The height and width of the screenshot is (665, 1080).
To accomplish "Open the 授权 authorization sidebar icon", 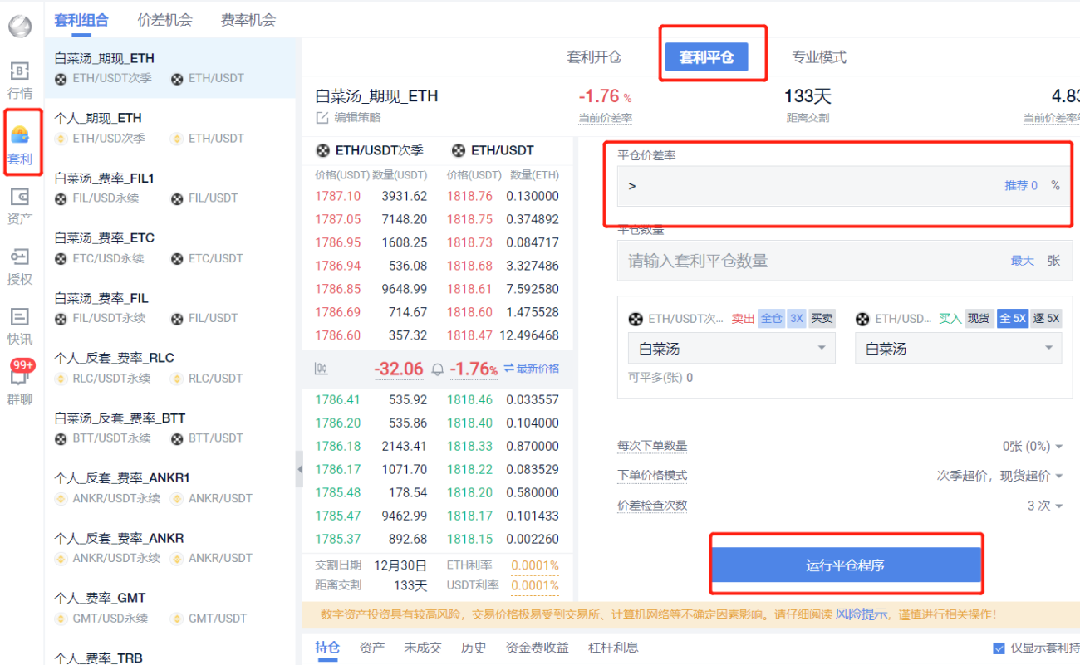I will pyautogui.click(x=20, y=266).
